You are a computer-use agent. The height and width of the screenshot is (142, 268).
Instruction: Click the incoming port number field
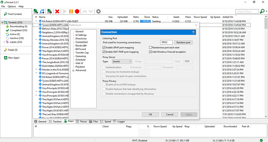tap(166, 42)
